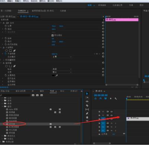Screen dimensions: 149x145
Task: Select the Track Select Forward tool
Action: point(87,98)
